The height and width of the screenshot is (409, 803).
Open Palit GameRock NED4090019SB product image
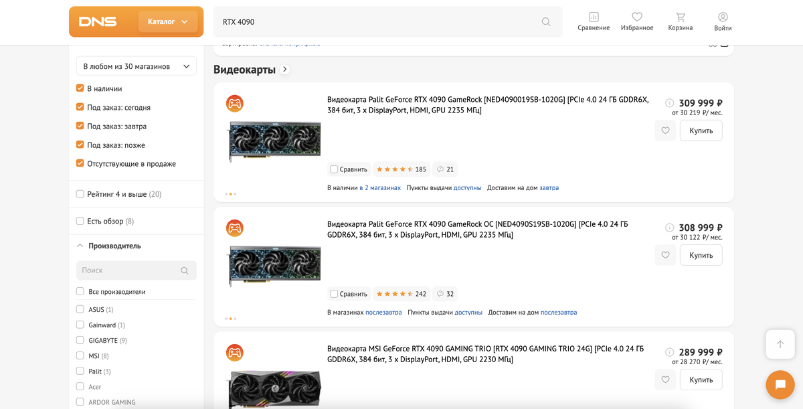[x=274, y=142]
